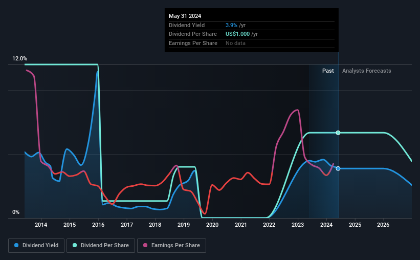Click the 2026 x-axis year label
This screenshot has width=420, height=260.
(x=383, y=225)
